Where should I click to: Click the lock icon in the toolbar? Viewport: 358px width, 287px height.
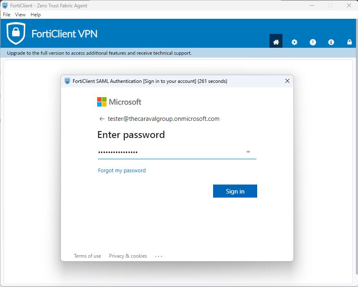coord(349,42)
